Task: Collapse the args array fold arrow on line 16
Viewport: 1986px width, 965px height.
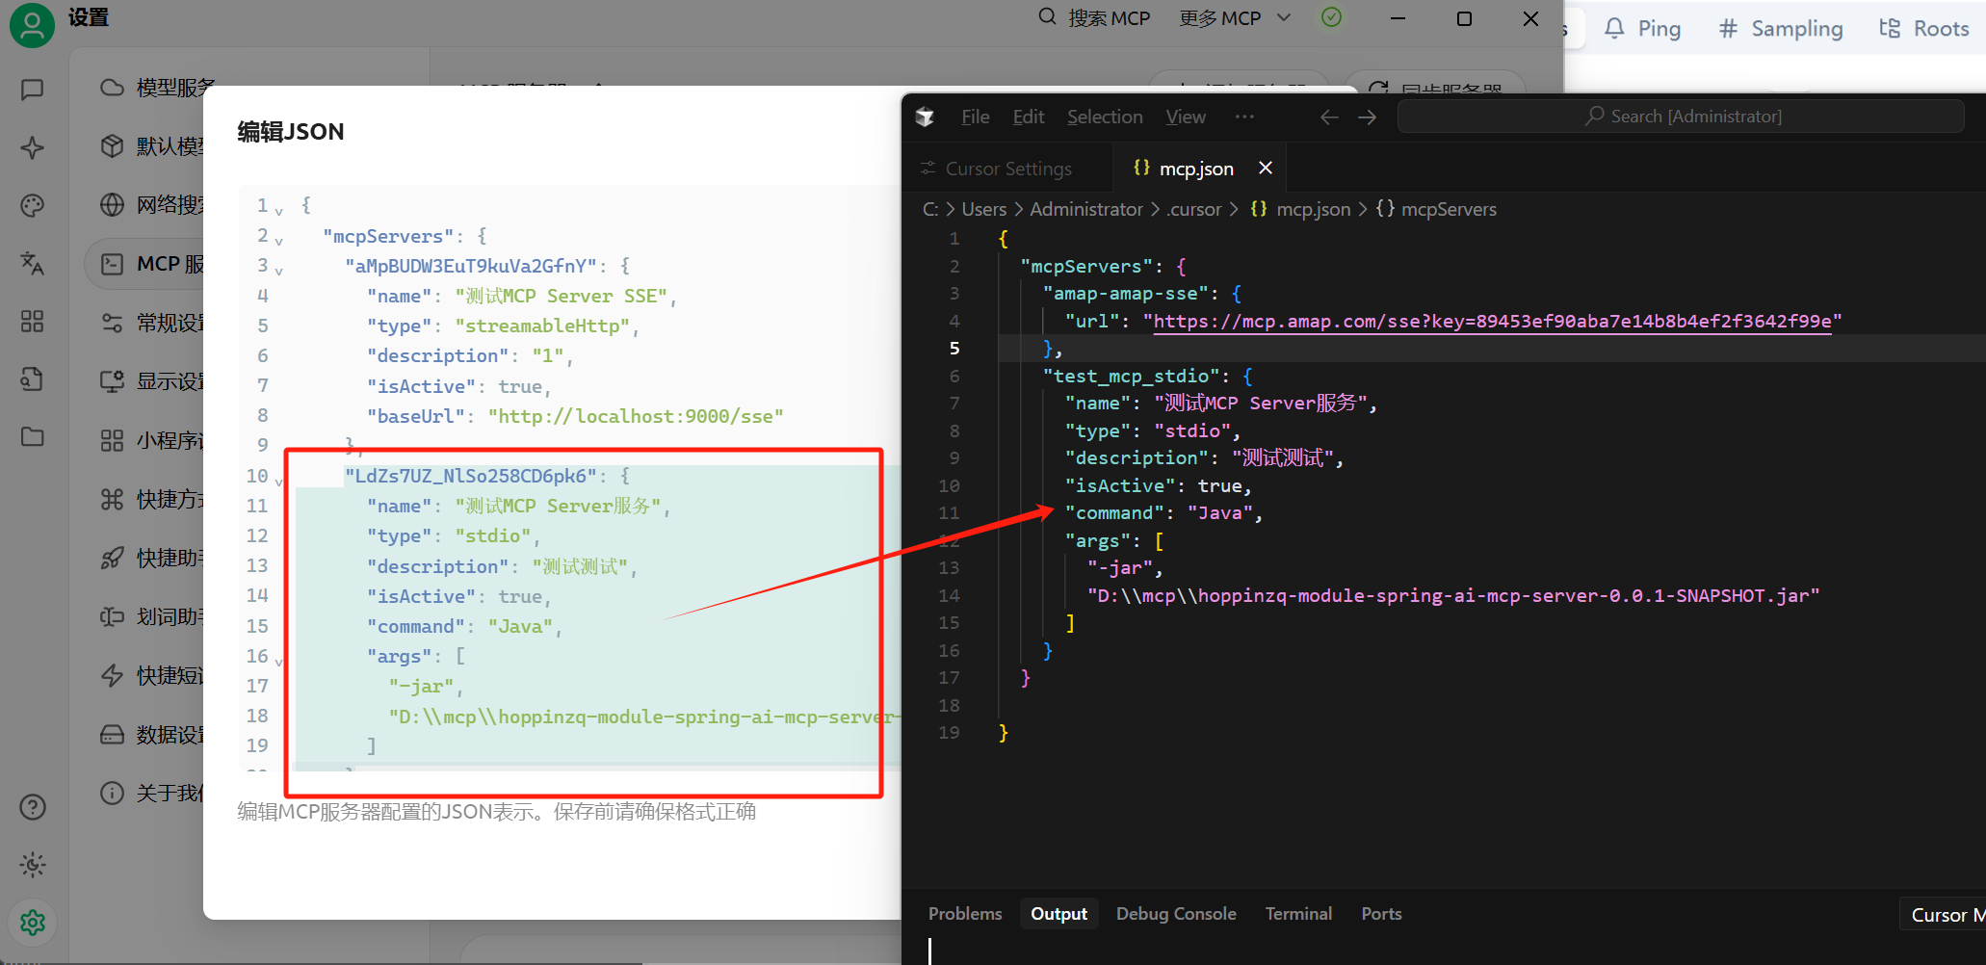Action: (278, 661)
